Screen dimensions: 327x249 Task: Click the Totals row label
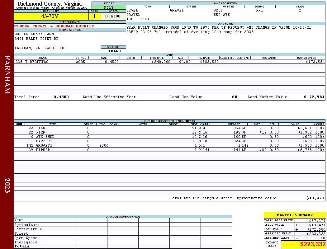coord(22,246)
